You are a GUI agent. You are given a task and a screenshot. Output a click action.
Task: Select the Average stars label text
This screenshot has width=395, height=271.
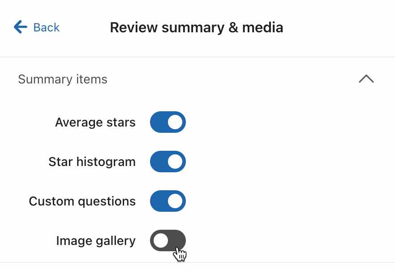(95, 122)
